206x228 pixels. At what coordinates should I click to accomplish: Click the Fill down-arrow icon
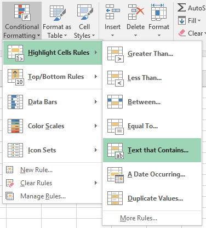pyautogui.click(x=182, y=20)
